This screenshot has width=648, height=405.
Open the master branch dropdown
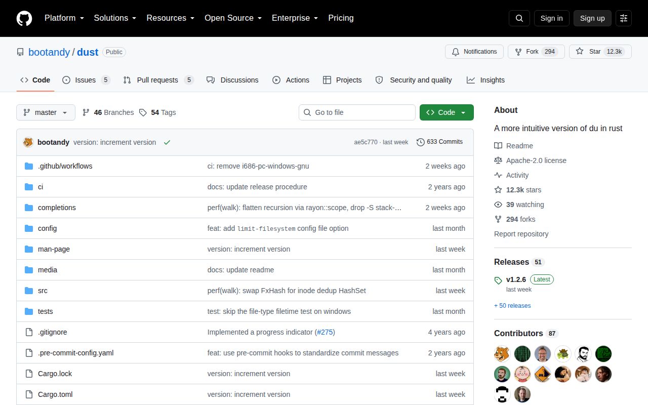[x=46, y=112]
